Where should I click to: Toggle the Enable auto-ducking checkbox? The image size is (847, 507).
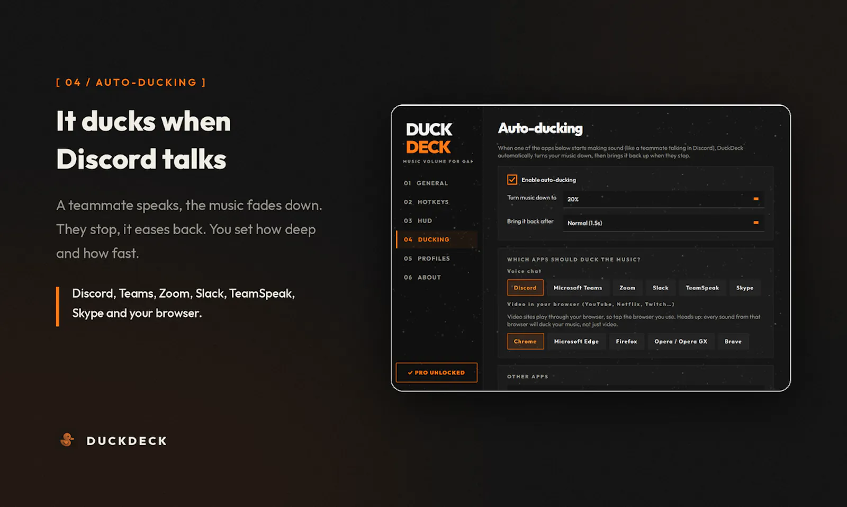512,180
